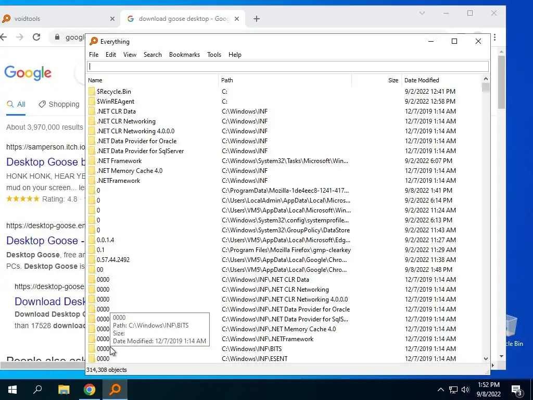Click the Google logo in Chrome
Image resolution: width=533 pixels, height=400 pixels.
coord(28,72)
